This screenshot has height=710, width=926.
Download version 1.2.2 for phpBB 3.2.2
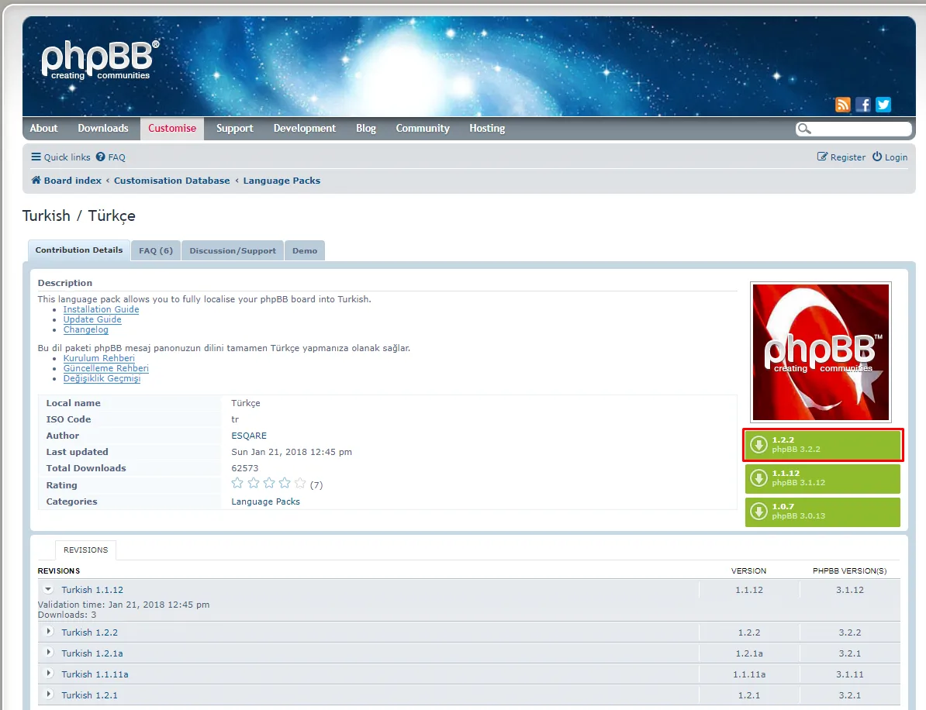(823, 444)
